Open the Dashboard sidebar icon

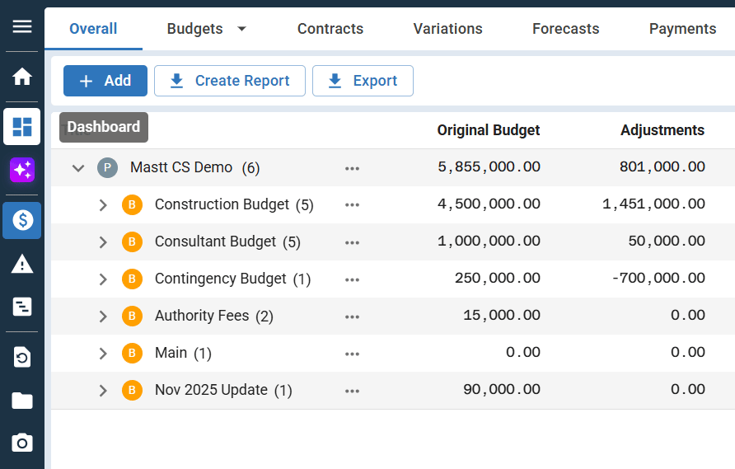[x=22, y=126]
